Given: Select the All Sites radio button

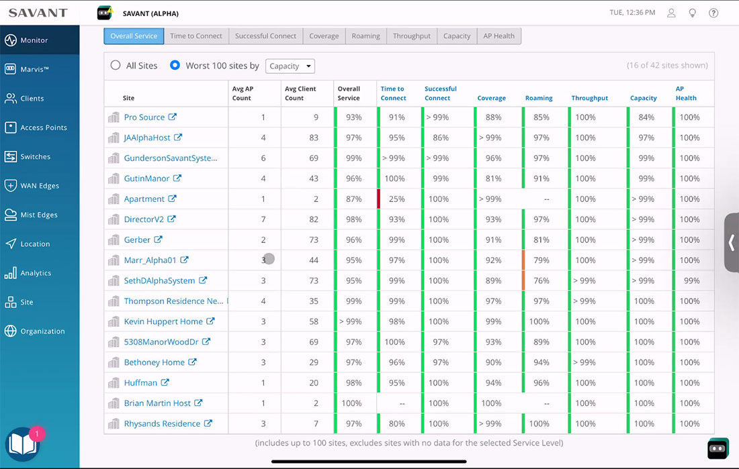Looking at the screenshot, I should [116, 66].
